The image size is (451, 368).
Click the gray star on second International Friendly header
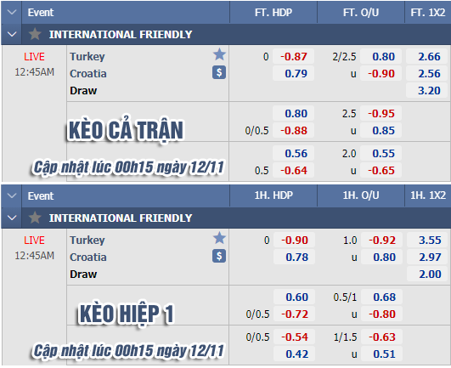coord(35,218)
